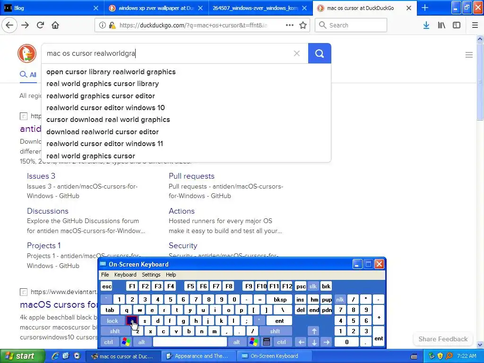This screenshot has width=484, height=363.
Task: Toggle the nlk num lock key
Action: click(x=340, y=299)
